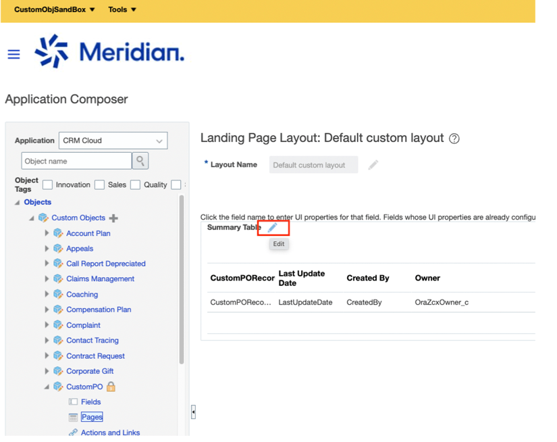The width and height of the screenshot is (557, 442).
Task: Select Pages under CustomPO
Action: [x=92, y=417]
